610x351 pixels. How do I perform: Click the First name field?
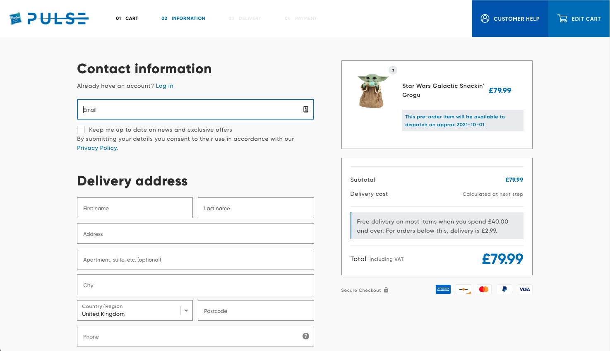(135, 208)
